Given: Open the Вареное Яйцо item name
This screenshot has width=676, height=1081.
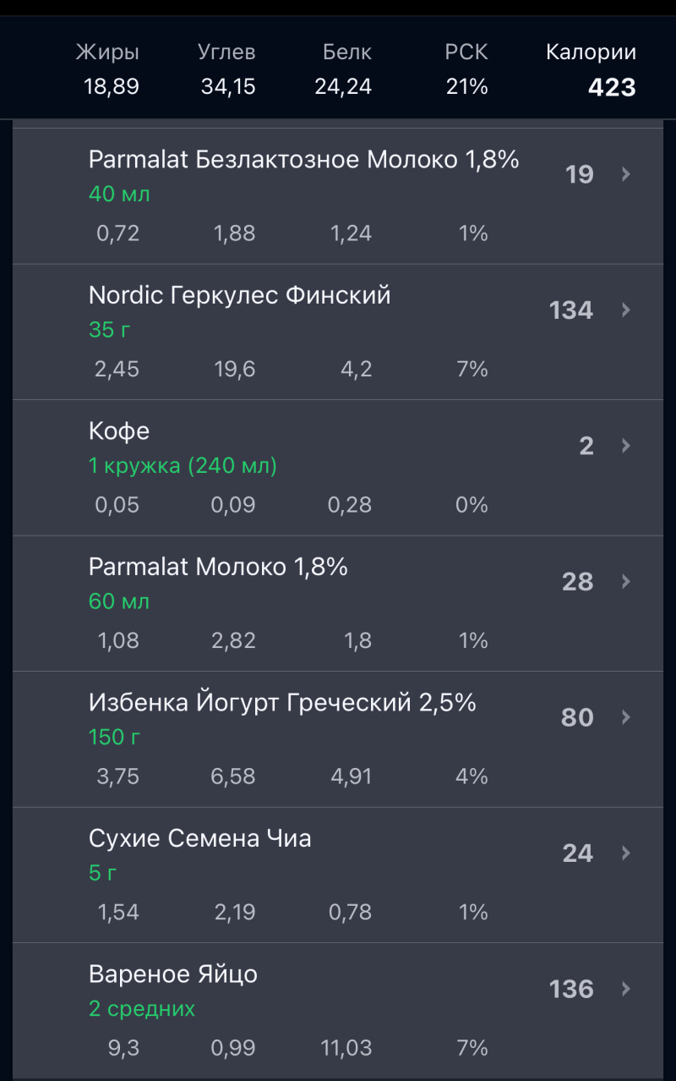Looking at the screenshot, I should point(173,974).
